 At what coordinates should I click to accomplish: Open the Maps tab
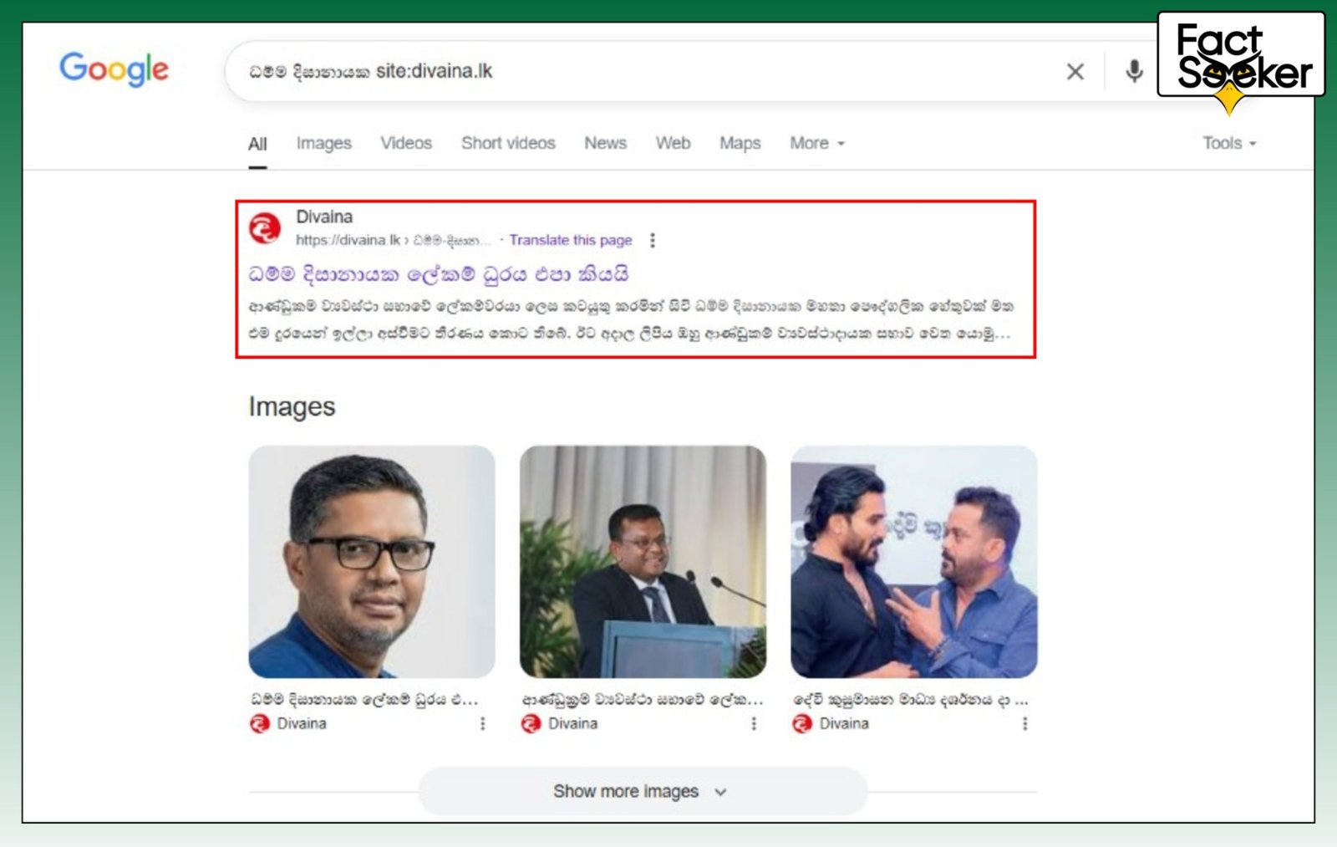coord(740,143)
